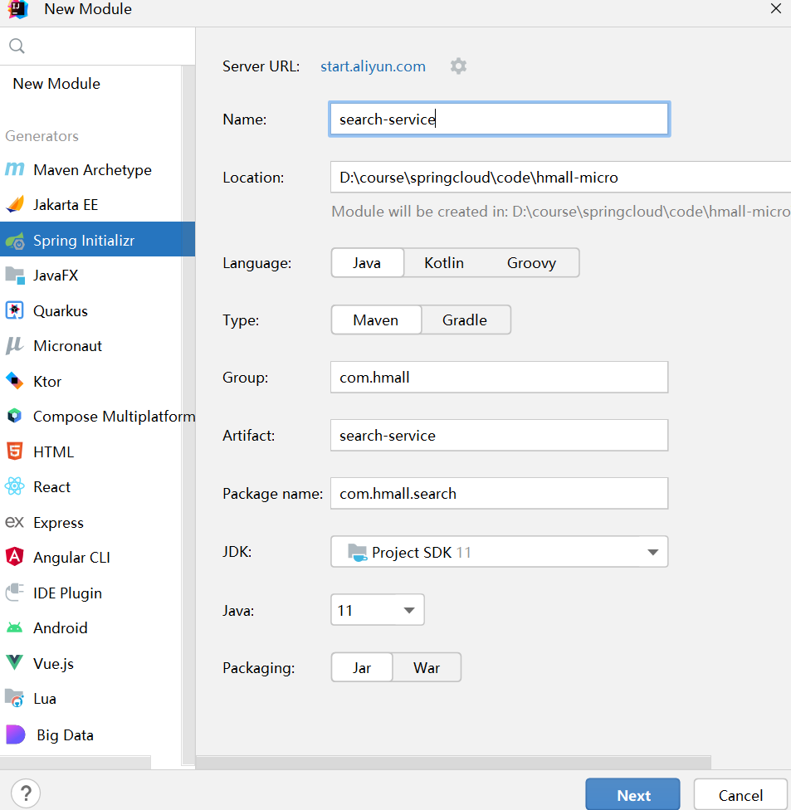Click the generators list horizontal scrollbar
Screen dimensions: 791x810
[76, 763]
